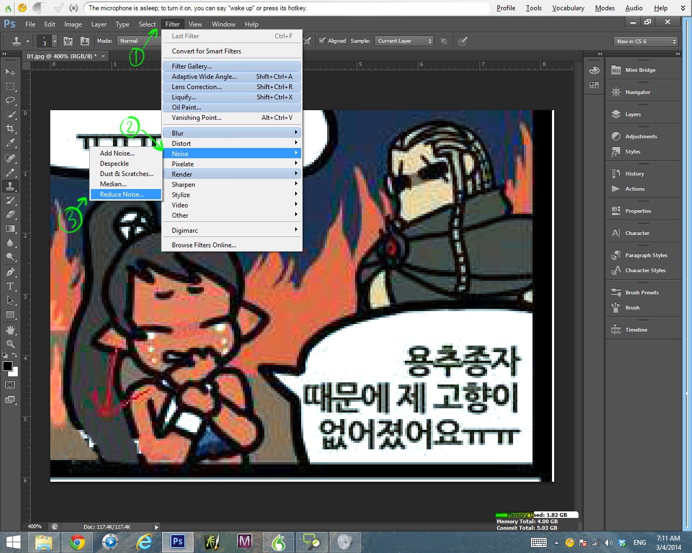Select the Lasso tool
Viewport: 692px width, 553px height.
[x=10, y=100]
